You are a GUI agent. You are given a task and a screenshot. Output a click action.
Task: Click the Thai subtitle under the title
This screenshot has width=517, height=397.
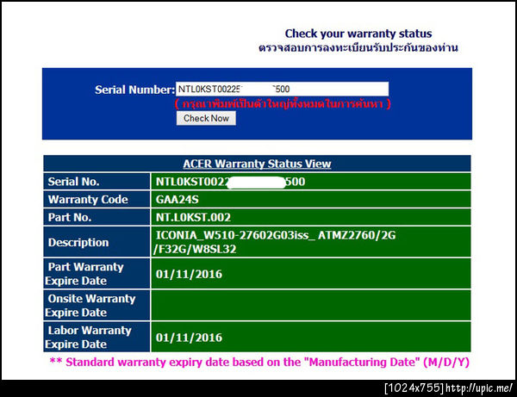tap(358, 47)
